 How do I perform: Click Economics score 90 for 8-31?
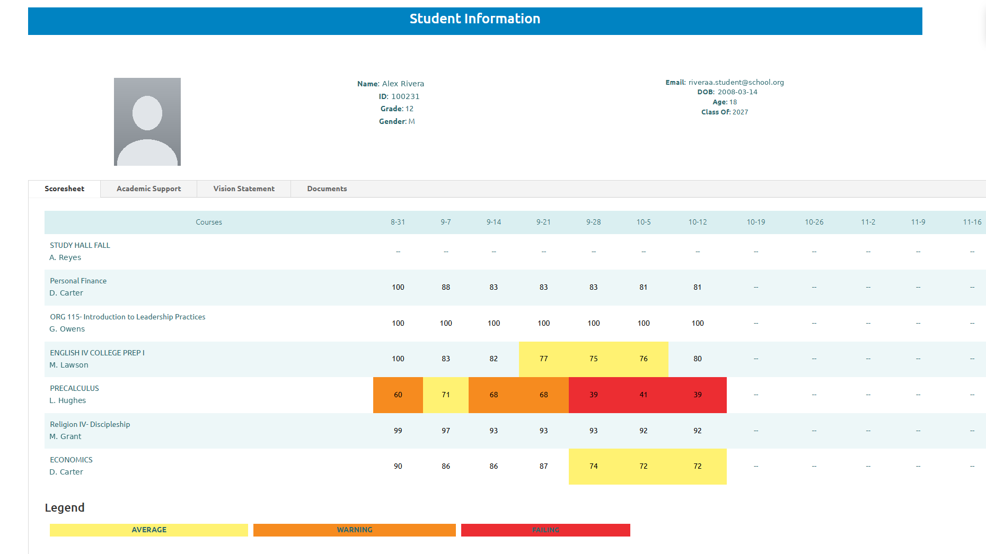tap(398, 466)
